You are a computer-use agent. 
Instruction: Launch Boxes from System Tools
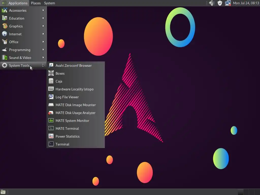click(76, 73)
